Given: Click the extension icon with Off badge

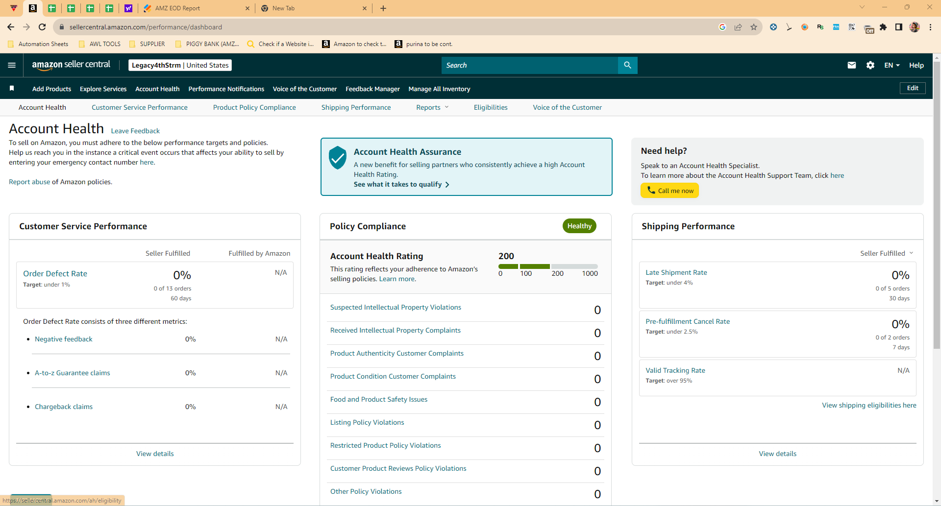Looking at the screenshot, I should click(x=868, y=28).
